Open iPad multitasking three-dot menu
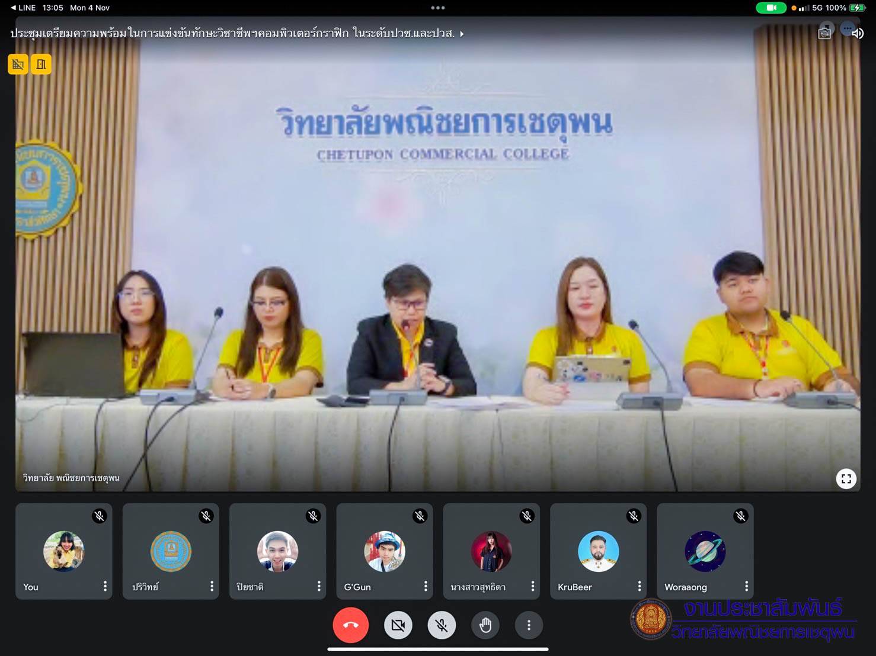Viewport: 876px width, 656px height. [x=438, y=8]
